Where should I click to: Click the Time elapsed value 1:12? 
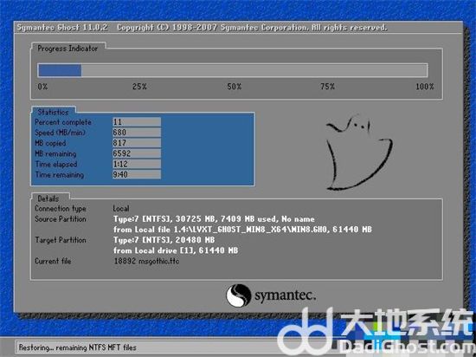coord(137,164)
